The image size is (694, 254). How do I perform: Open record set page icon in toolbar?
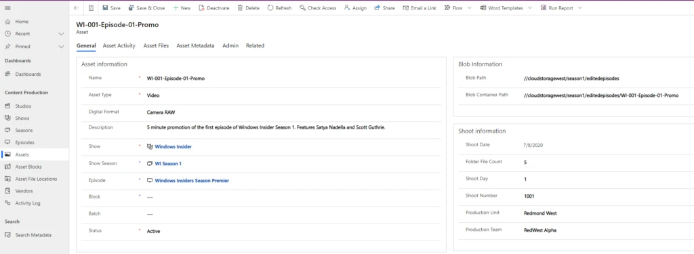click(91, 8)
